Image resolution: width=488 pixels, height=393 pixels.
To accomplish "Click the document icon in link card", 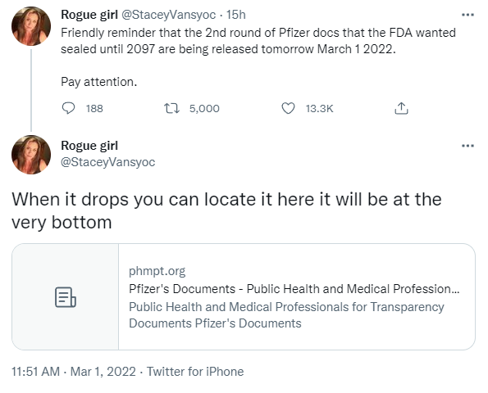I will coord(66,297).
